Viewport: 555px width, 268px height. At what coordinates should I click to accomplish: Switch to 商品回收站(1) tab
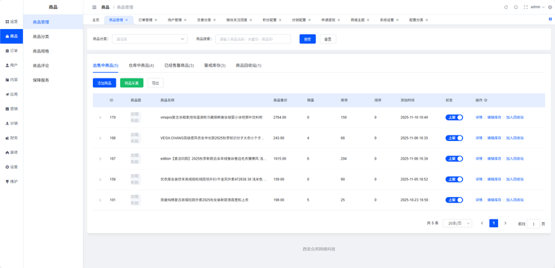(248, 65)
